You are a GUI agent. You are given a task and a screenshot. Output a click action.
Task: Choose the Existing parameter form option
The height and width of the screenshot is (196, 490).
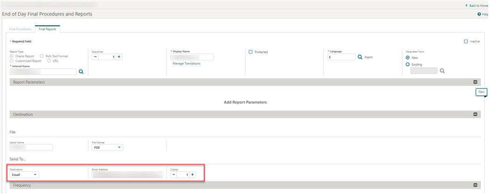pyautogui.click(x=408, y=64)
